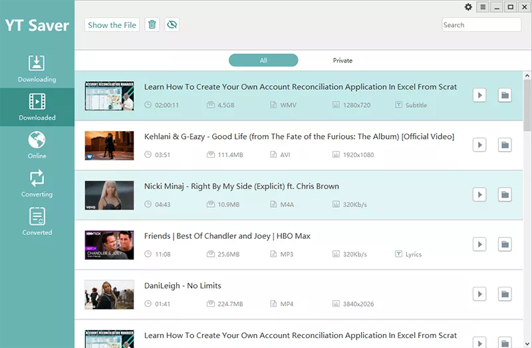Click the Kehlani & G-Eazy title text
This screenshot has width=532, height=348.
(x=299, y=136)
